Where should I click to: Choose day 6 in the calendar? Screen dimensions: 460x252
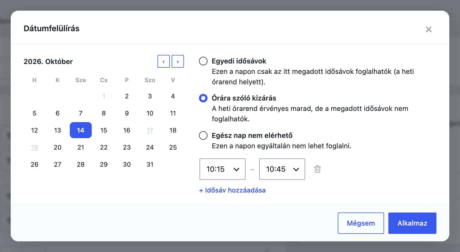click(57, 113)
